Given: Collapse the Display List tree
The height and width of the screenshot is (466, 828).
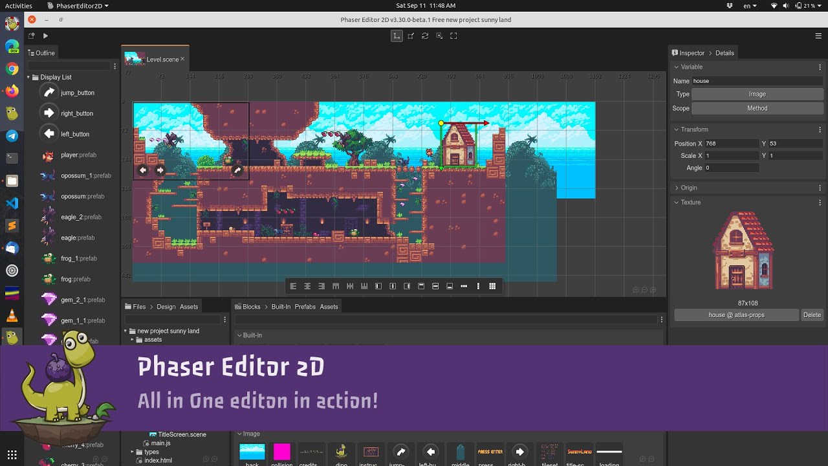Looking at the screenshot, I should tap(29, 77).
